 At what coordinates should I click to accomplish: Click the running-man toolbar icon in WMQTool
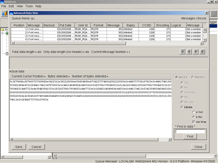(4, 14)
